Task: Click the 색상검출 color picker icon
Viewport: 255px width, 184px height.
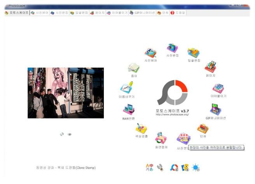Action: 141,128
